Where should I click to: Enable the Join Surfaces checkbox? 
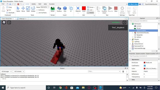tap(37, 13)
